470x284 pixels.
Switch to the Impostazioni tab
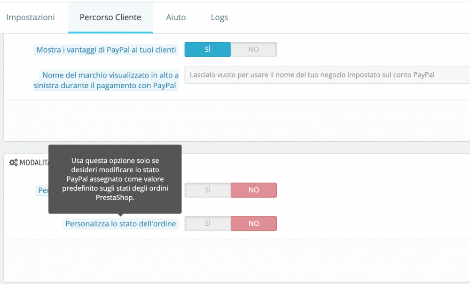[31, 17]
